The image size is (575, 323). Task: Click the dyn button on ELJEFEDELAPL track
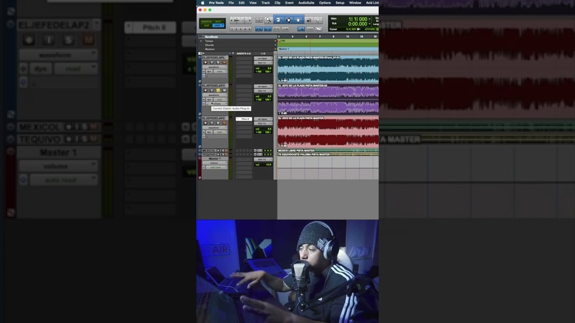[x=209, y=71]
